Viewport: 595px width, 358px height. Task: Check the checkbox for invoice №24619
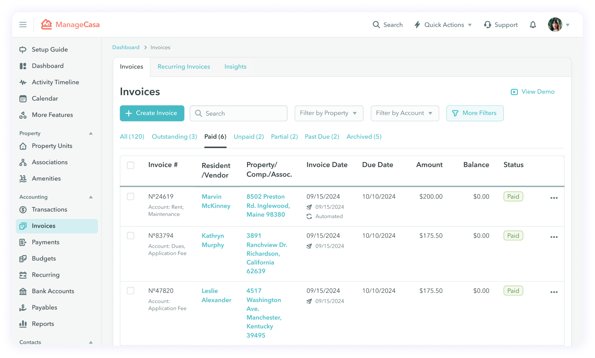[x=130, y=196]
